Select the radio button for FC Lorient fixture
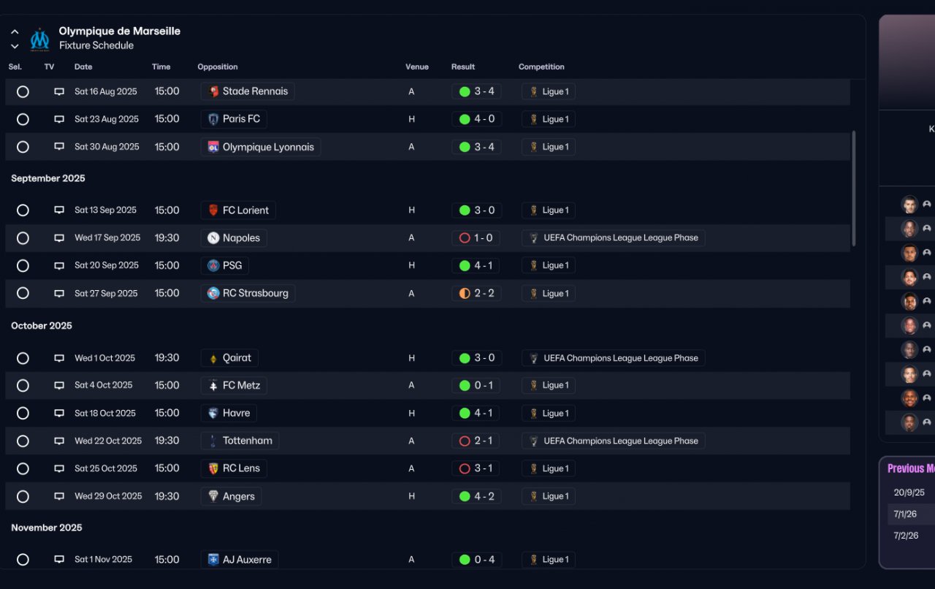Image resolution: width=935 pixels, height=589 pixels. coord(23,210)
